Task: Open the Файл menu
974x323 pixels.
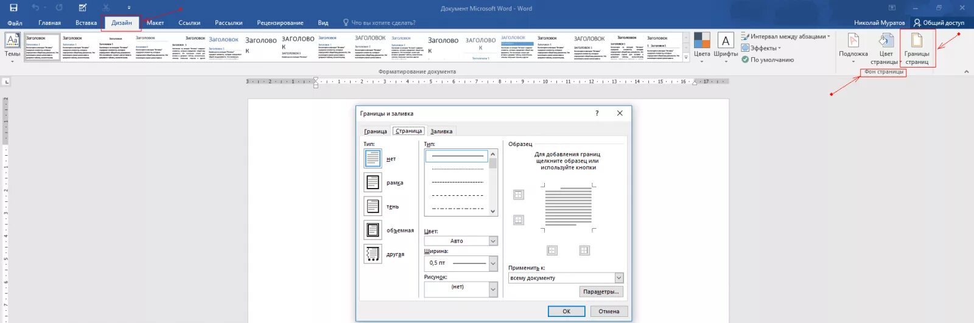Action: pos(15,23)
